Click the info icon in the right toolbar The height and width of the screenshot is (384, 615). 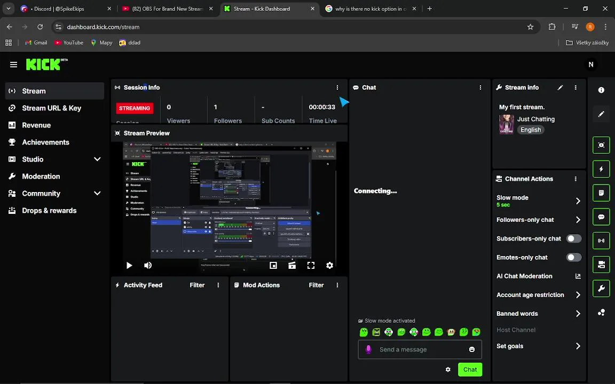pyautogui.click(x=601, y=90)
